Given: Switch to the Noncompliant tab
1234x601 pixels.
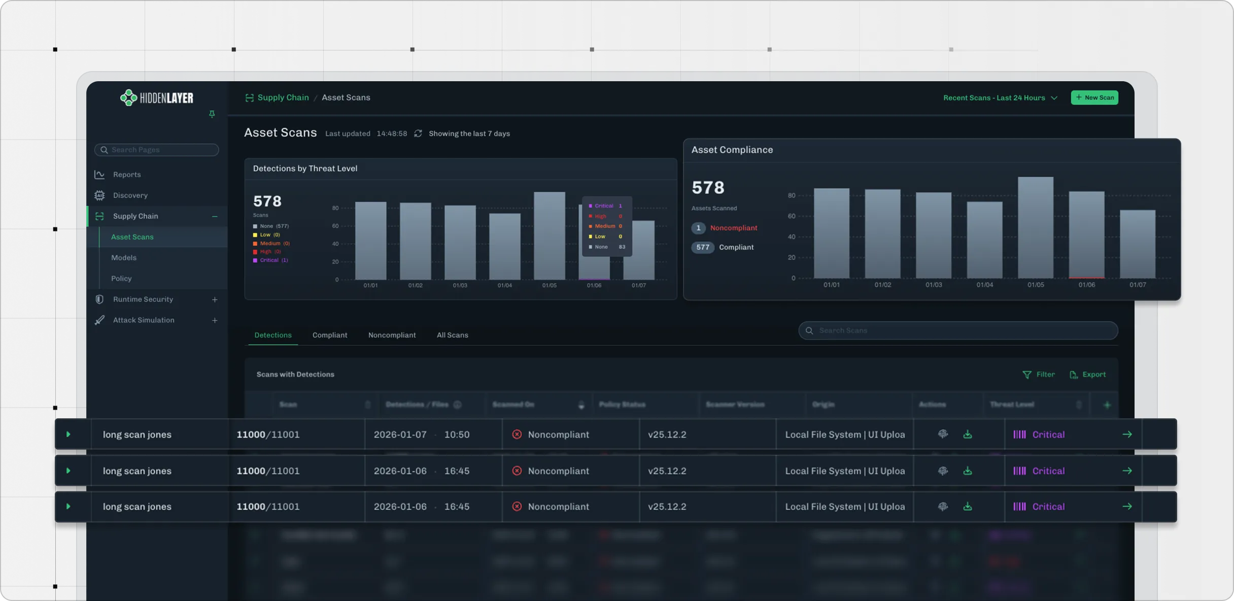Looking at the screenshot, I should click(392, 335).
